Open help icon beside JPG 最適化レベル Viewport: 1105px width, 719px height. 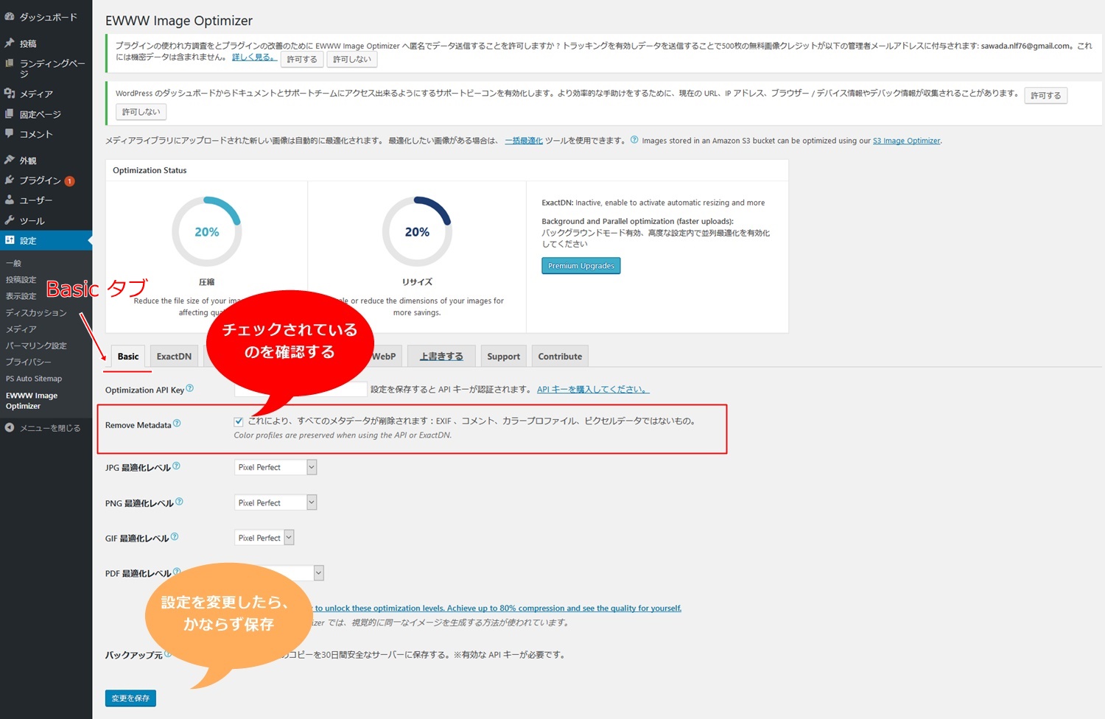pyautogui.click(x=176, y=466)
